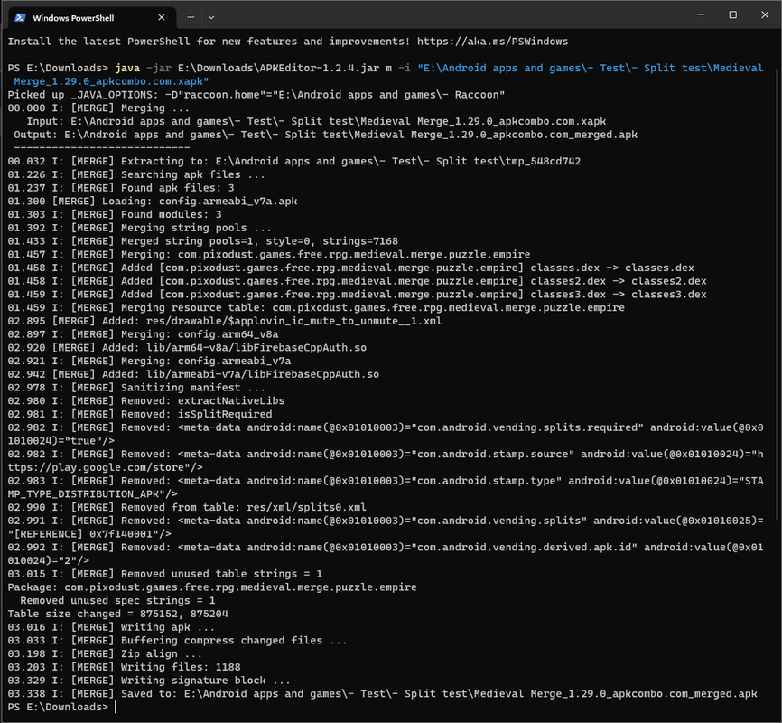
Task: Click 'Writing signature block ...' line
Action: (x=149, y=681)
